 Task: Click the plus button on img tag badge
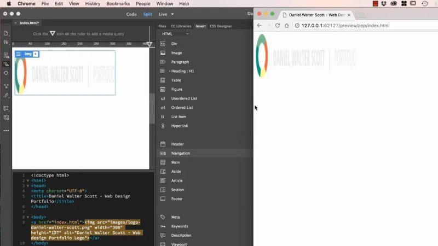point(36,54)
